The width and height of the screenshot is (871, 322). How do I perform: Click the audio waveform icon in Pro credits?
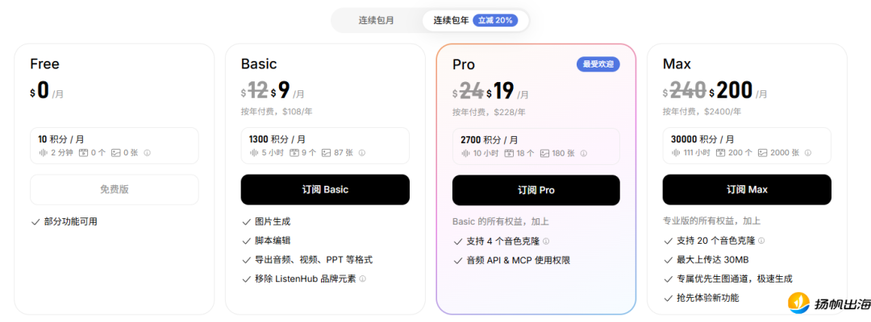tap(466, 153)
